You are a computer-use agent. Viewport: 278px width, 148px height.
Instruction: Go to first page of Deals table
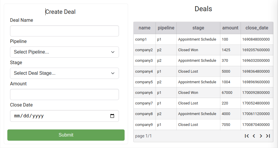tap(247, 136)
